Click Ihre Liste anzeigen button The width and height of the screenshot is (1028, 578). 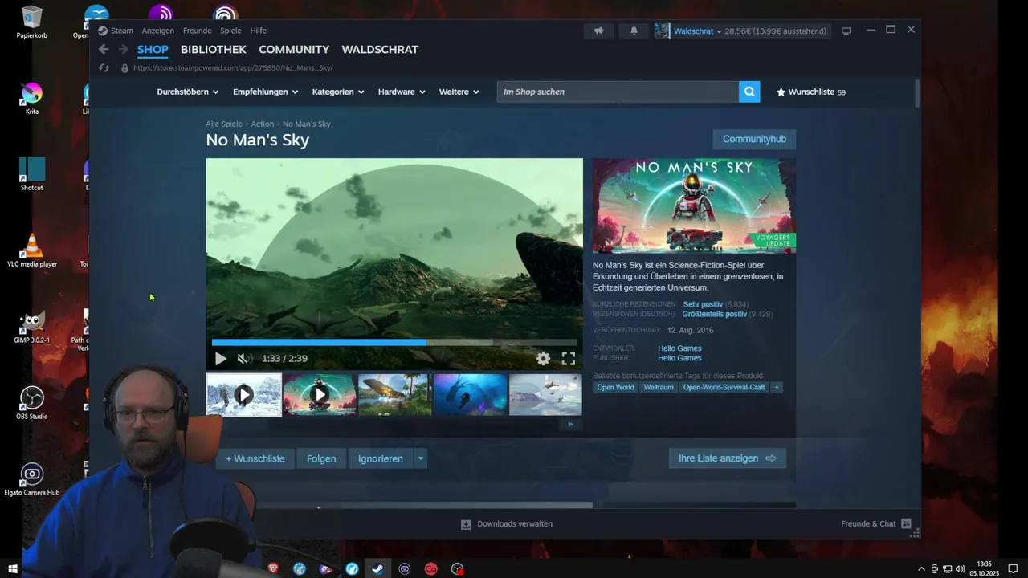click(x=727, y=458)
